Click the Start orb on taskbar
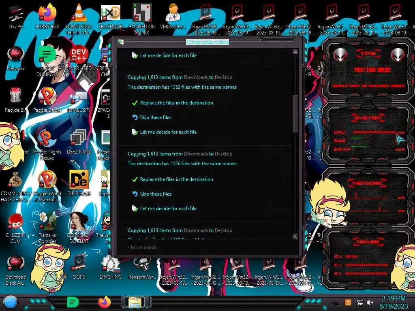415x311 pixels. click(x=11, y=302)
